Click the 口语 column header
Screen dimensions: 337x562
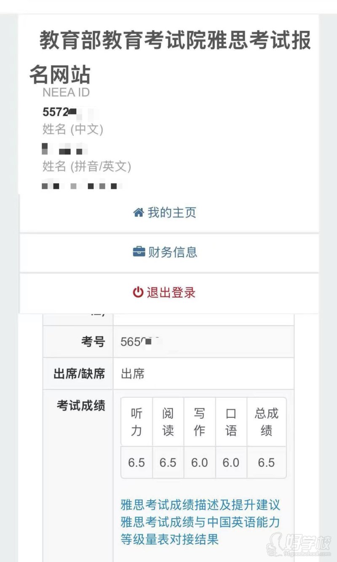[x=231, y=422]
